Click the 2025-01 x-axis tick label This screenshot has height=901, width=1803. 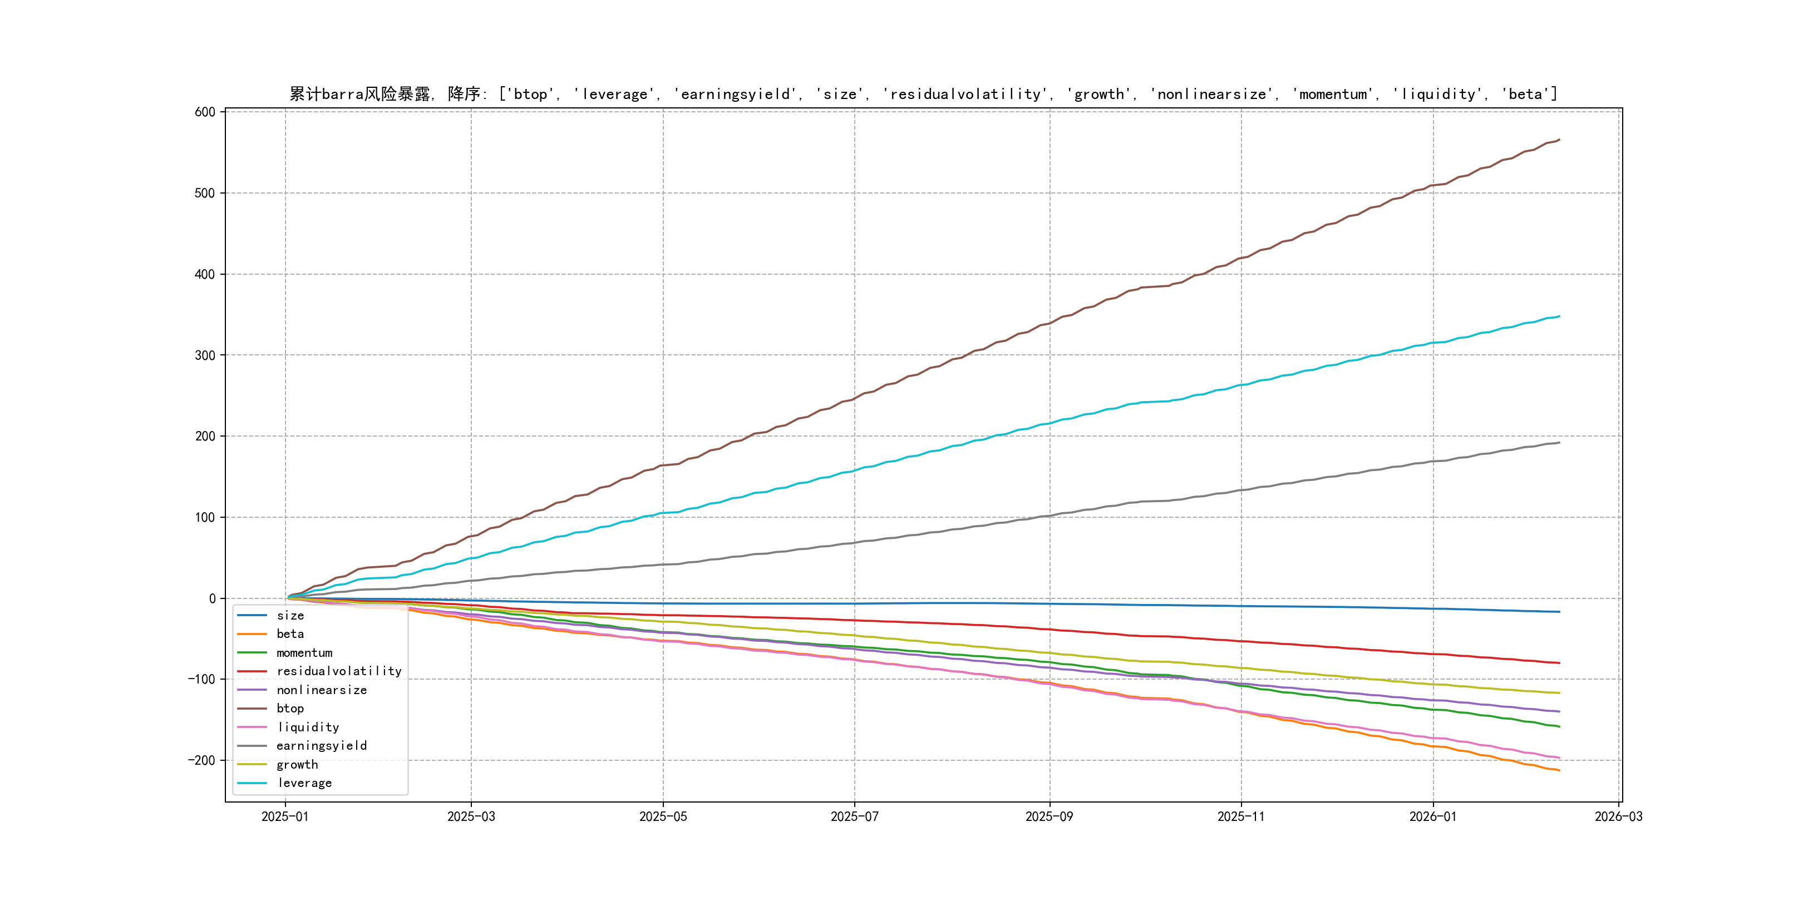pos(285,817)
